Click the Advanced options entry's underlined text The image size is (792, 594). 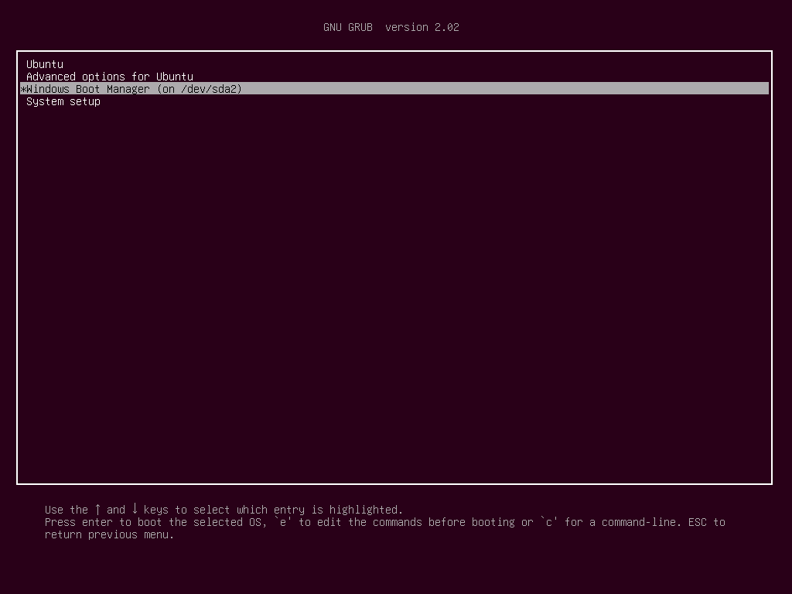110,77
